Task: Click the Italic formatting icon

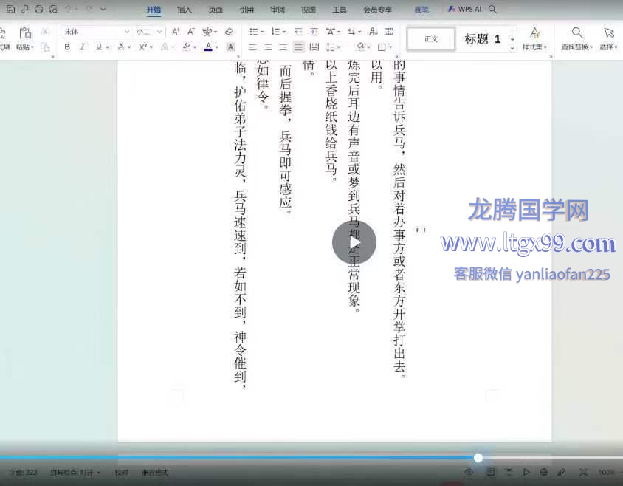Action: pyautogui.click(x=82, y=47)
